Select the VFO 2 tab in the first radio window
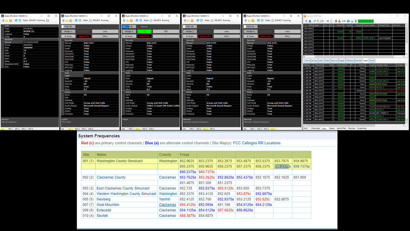 18,129
